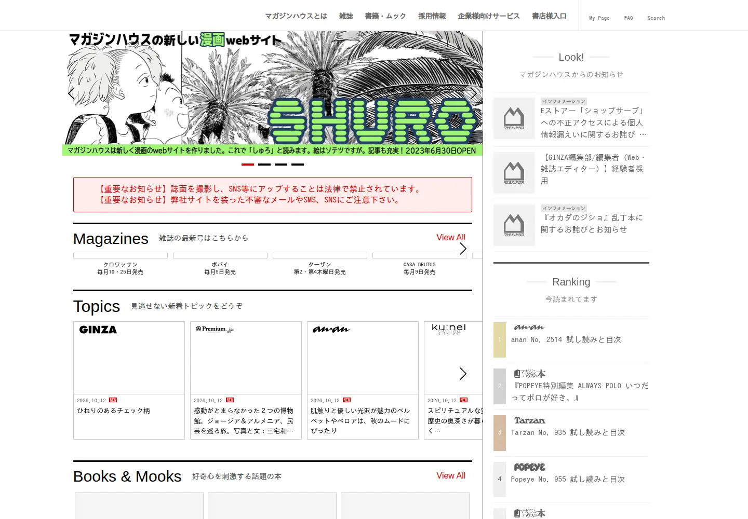Open &Premium topic card about museums
The image size is (748, 519).
tap(246, 380)
